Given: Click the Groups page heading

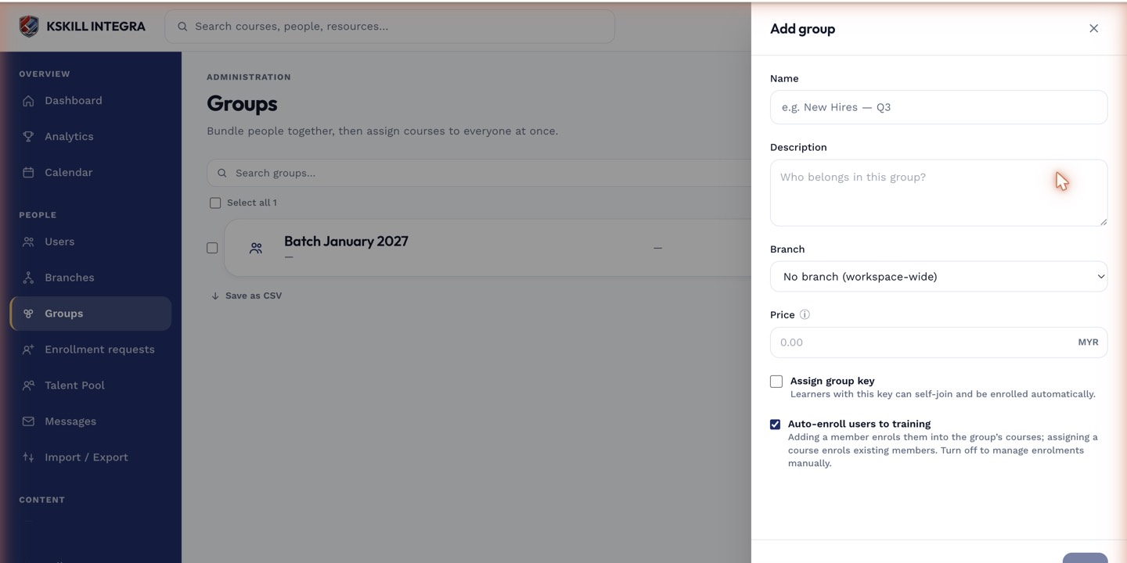Looking at the screenshot, I should coord(242,104).
